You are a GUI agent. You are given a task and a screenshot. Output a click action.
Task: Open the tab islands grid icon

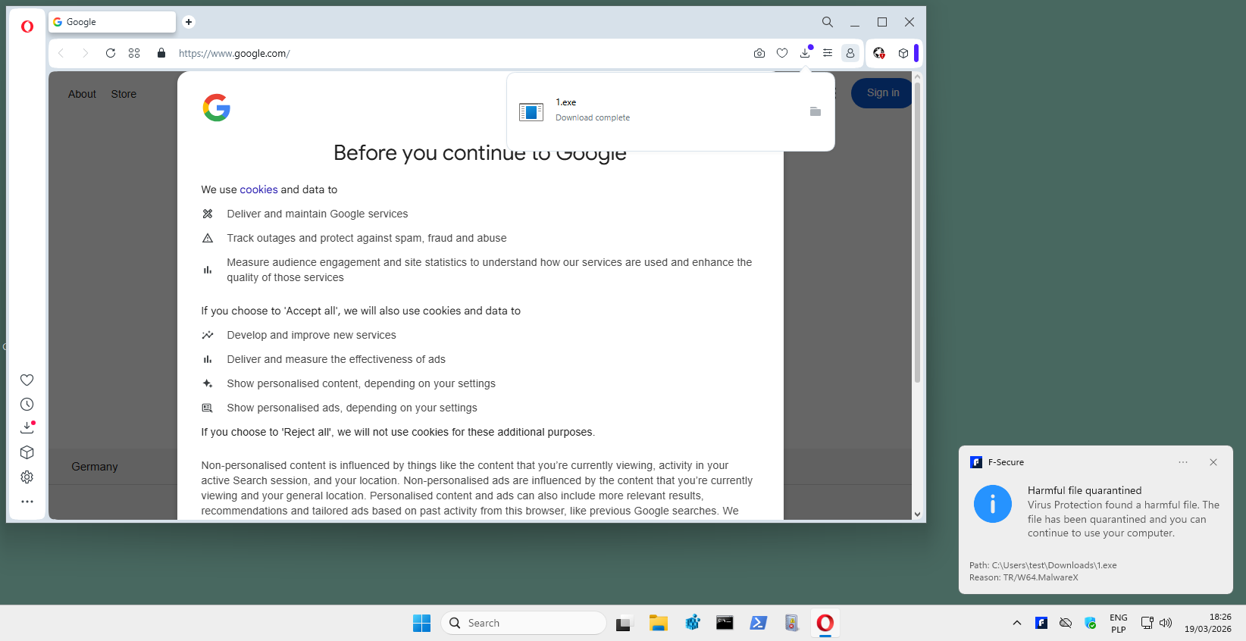(134, 53)
